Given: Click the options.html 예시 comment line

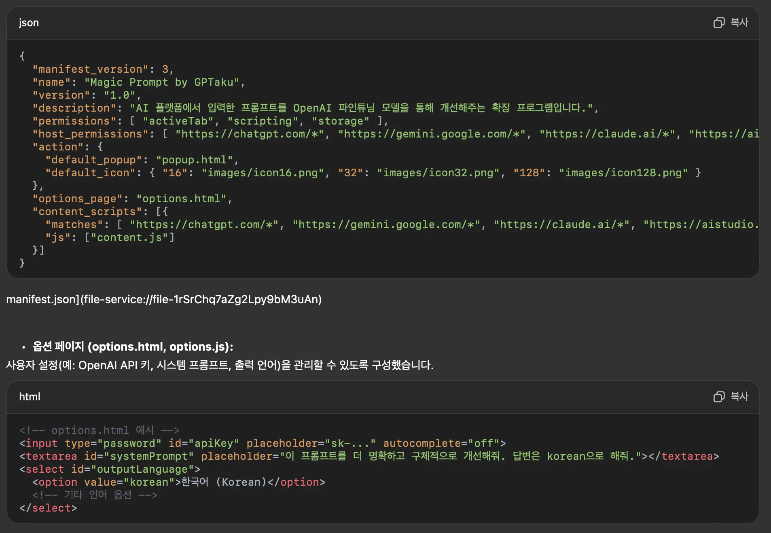Looking at the screenshot, I should 100,431.
